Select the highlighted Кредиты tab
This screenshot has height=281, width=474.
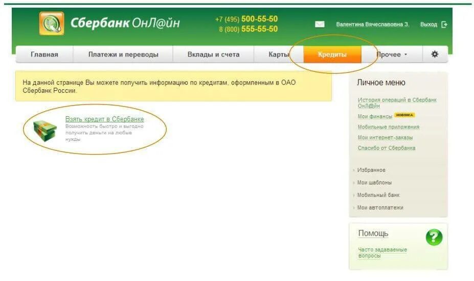pos(332,55)
